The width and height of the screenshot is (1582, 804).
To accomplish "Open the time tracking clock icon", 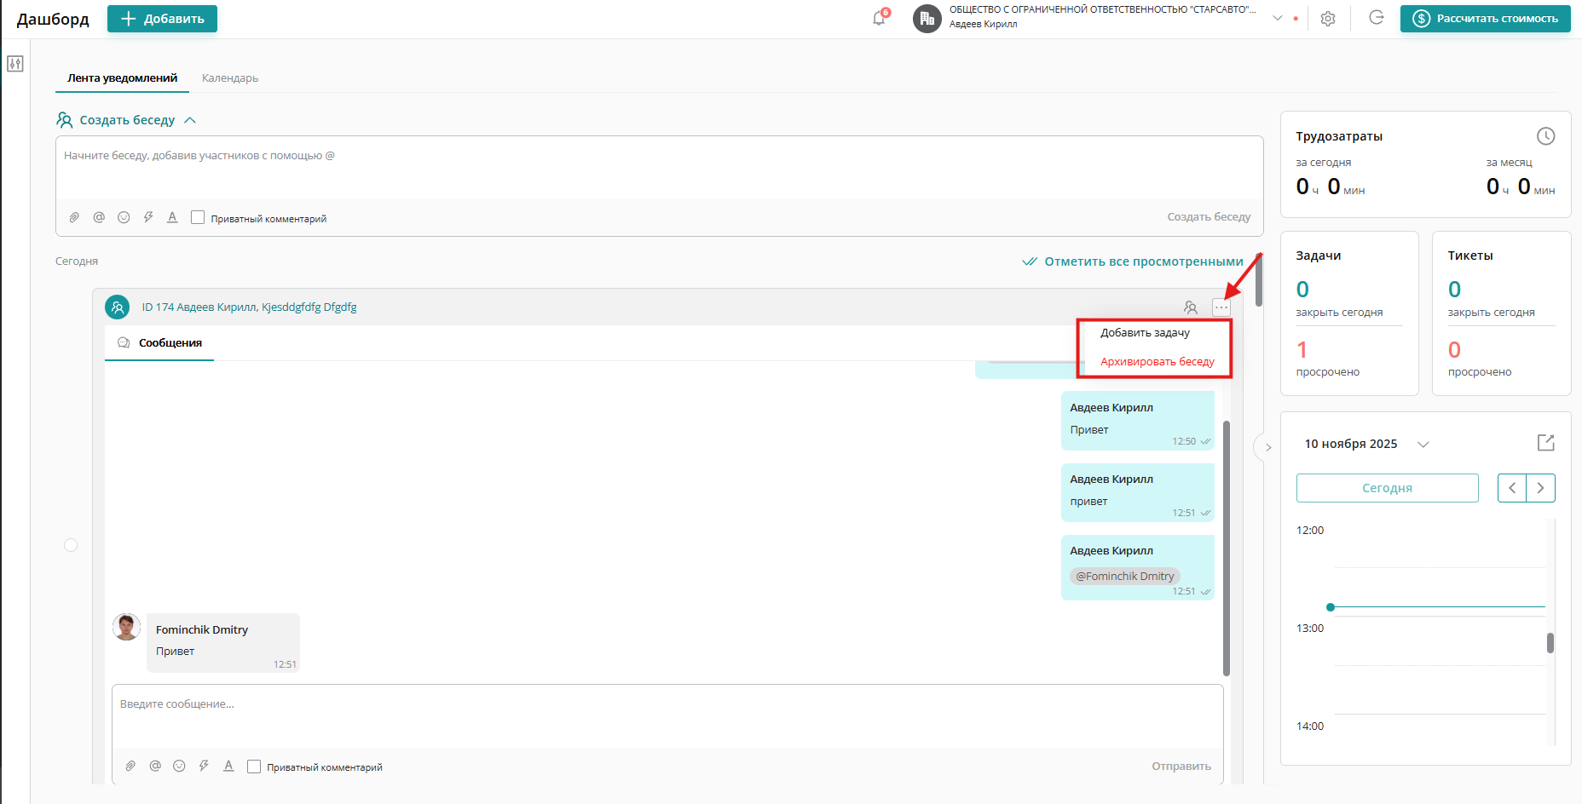I will click(1545, 136).
